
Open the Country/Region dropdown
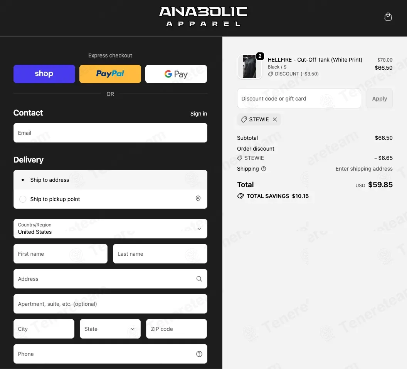(x=110, y=229)
